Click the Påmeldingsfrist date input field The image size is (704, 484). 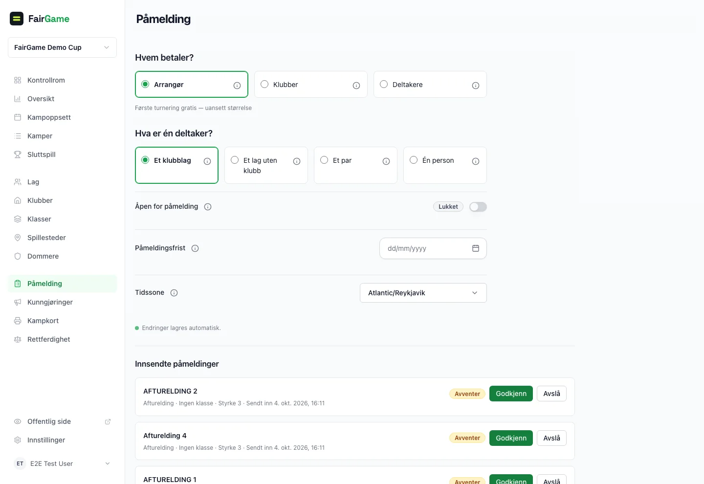click(x=433, y=248)
